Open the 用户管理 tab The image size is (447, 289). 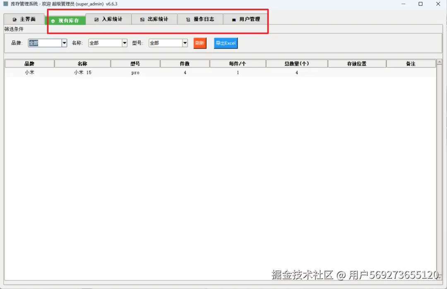point(246,19)
